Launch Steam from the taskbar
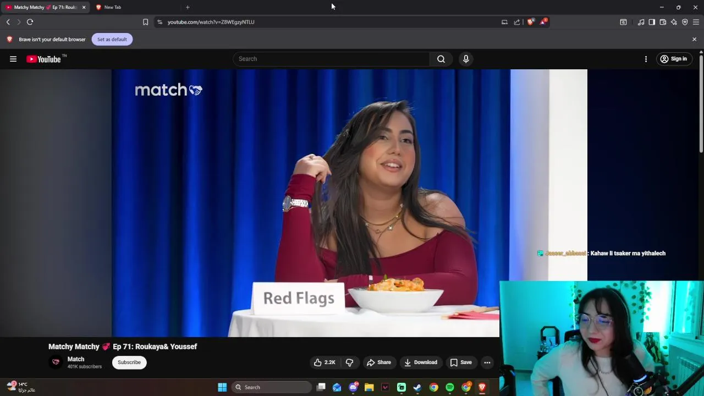The image size is (704, 396). pos(417,387)
